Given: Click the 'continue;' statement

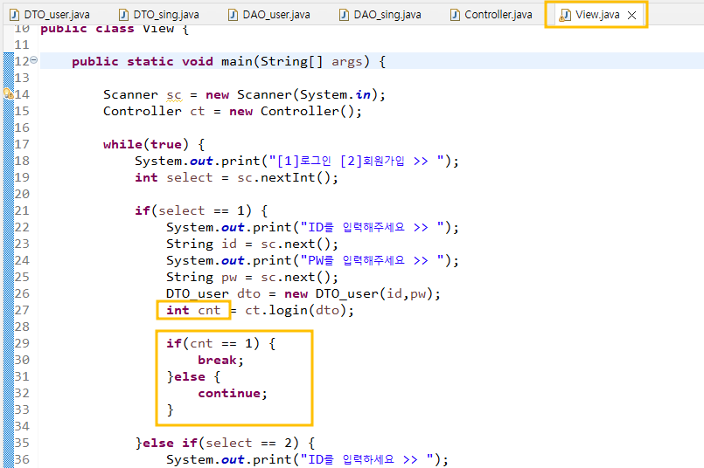Looking at the screenshot, I should point(232,394).
